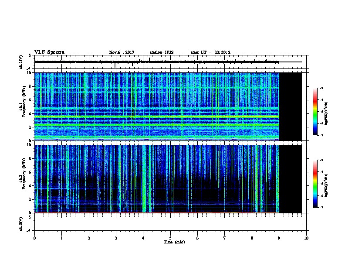Click time axis tick label "8"
The height and width of the screenshot is (267, 345).
(x=252, y=238)
